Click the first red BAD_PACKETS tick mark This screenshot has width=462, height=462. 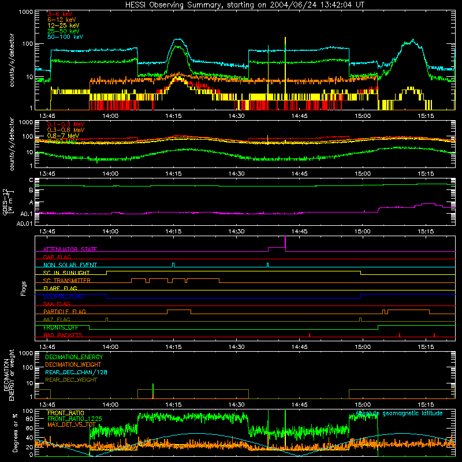click(310, 335)
